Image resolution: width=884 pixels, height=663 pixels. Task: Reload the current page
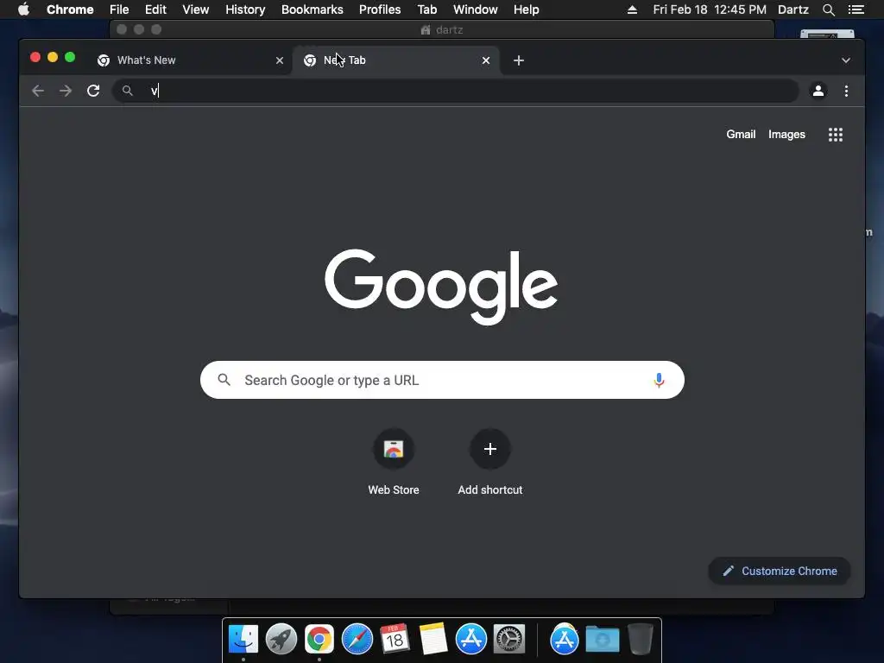[x=93, y=91]
